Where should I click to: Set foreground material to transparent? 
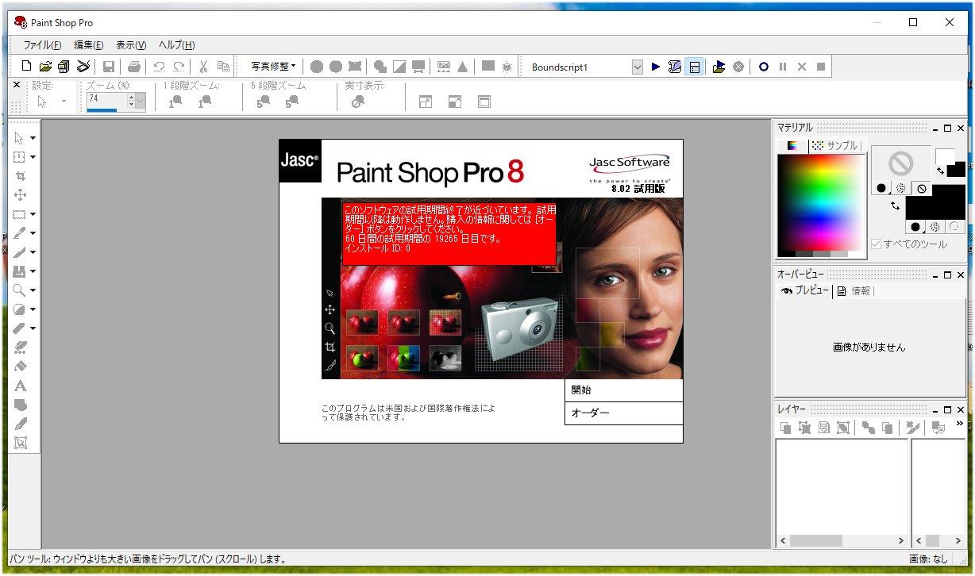pyautogui.click(x=921, y=188)
